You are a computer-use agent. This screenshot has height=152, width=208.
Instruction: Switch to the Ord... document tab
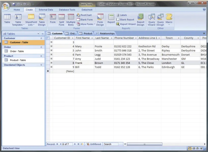tap(71, 33)
